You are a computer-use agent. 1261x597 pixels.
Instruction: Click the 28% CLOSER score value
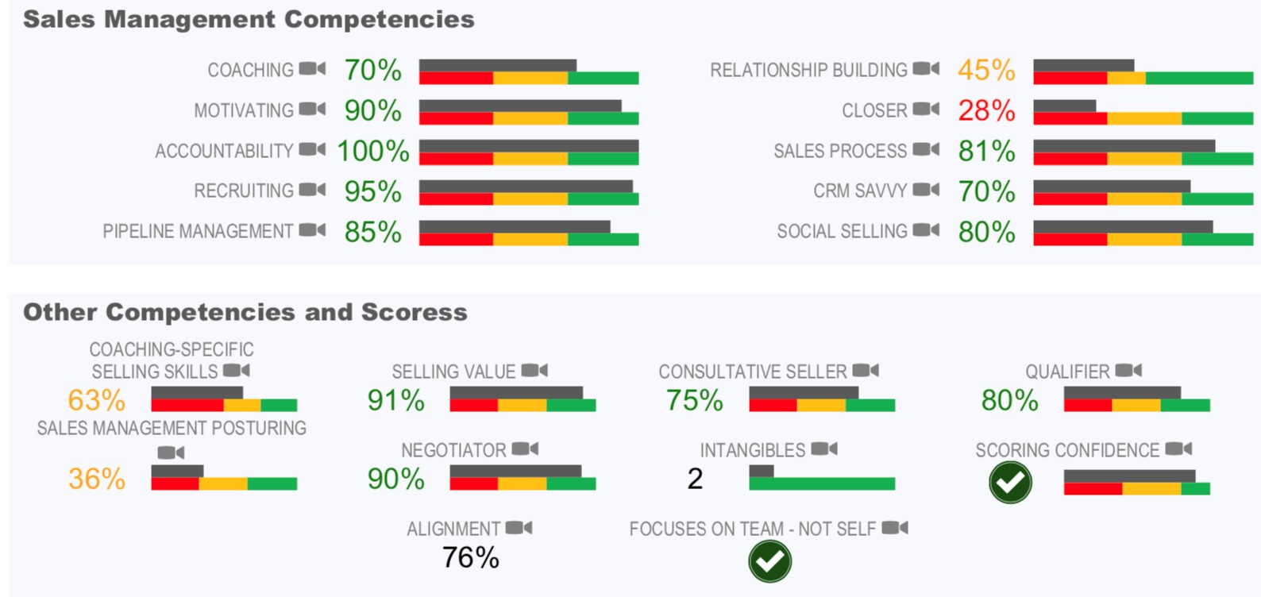coord(986,110)
